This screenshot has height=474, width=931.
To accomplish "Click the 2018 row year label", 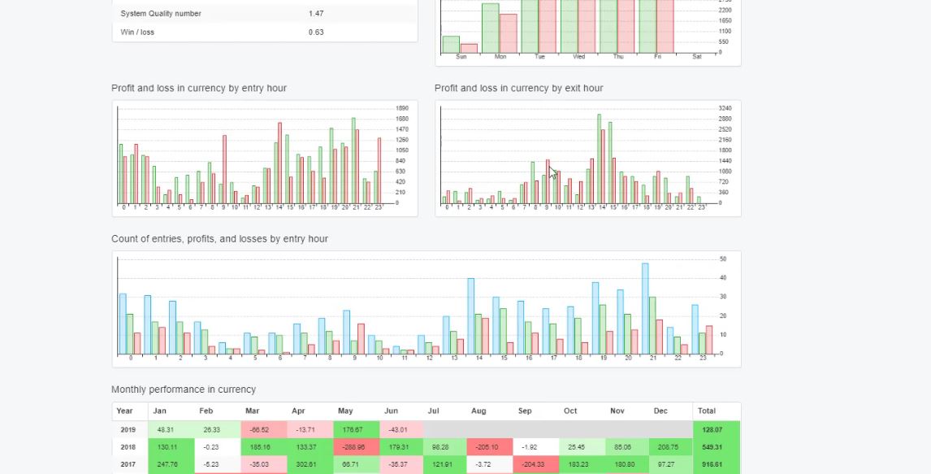I will tap(126, 447).
